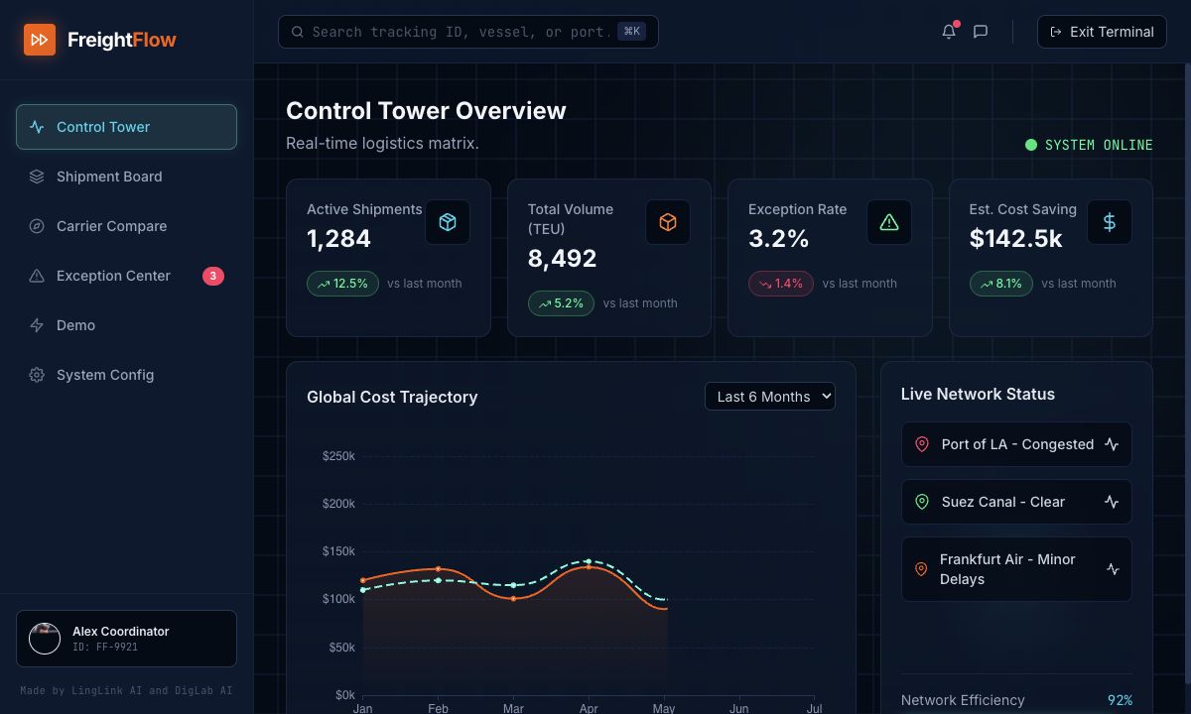Open the Last 6 Months dropdown
1191x714 pixels.
[770, 397]
